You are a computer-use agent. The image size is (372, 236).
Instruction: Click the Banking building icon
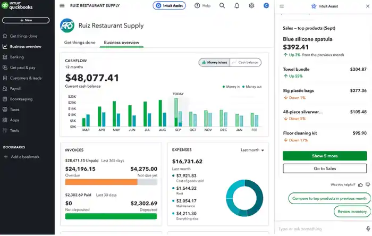(5, 57)
